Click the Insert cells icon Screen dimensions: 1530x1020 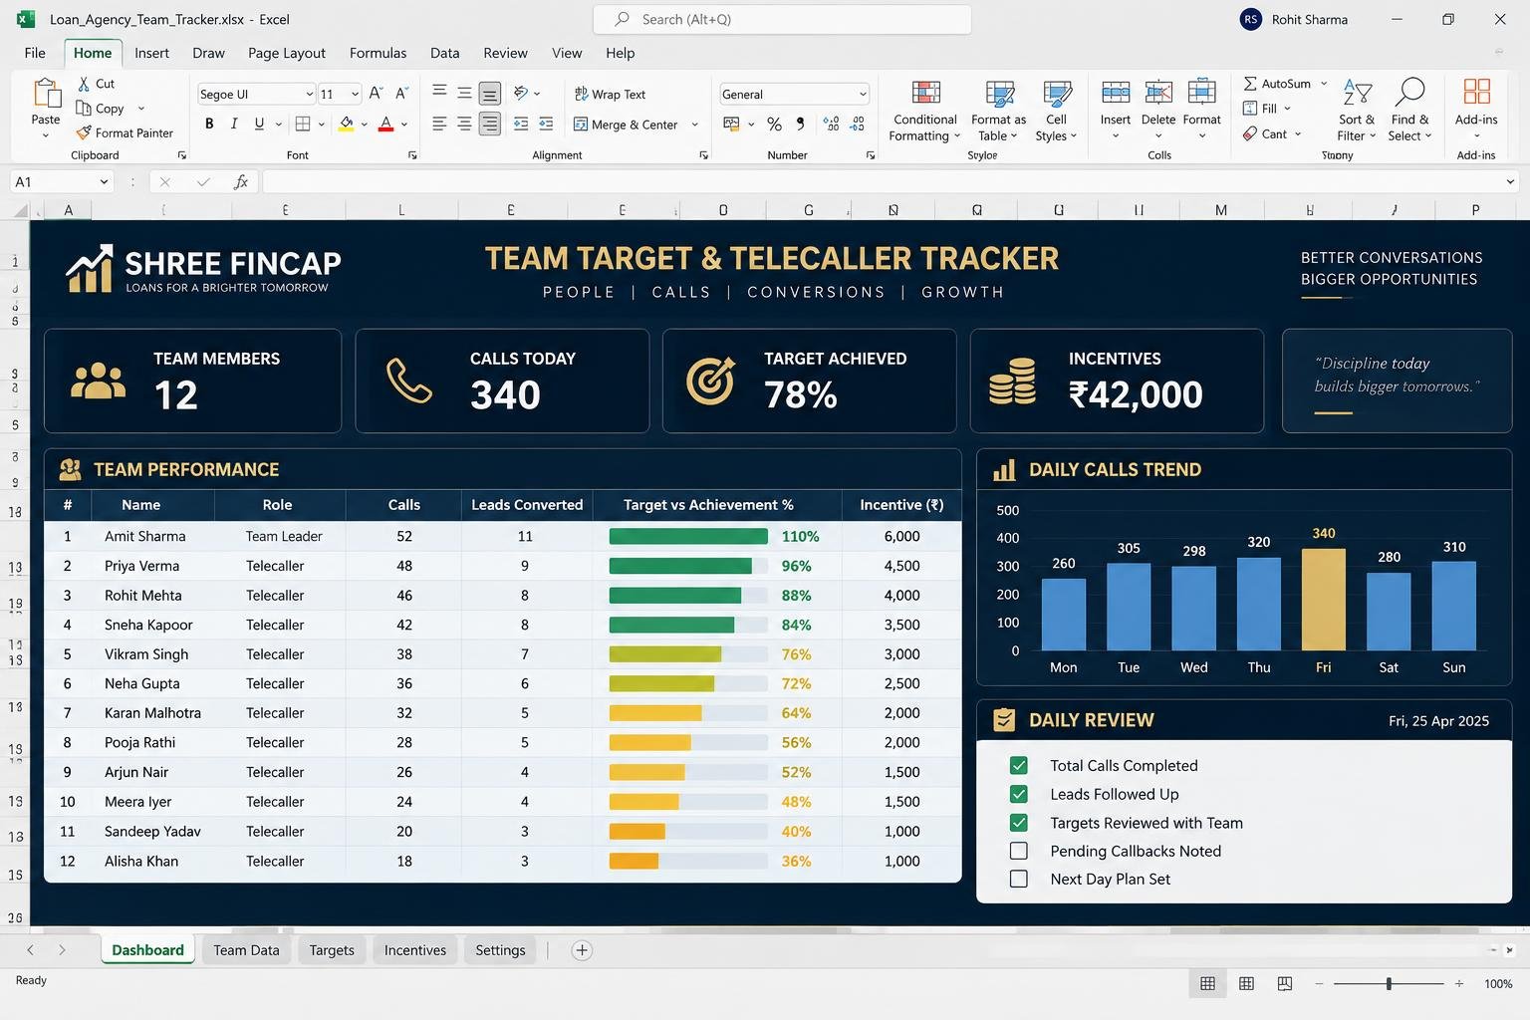tap(1116, 93)
